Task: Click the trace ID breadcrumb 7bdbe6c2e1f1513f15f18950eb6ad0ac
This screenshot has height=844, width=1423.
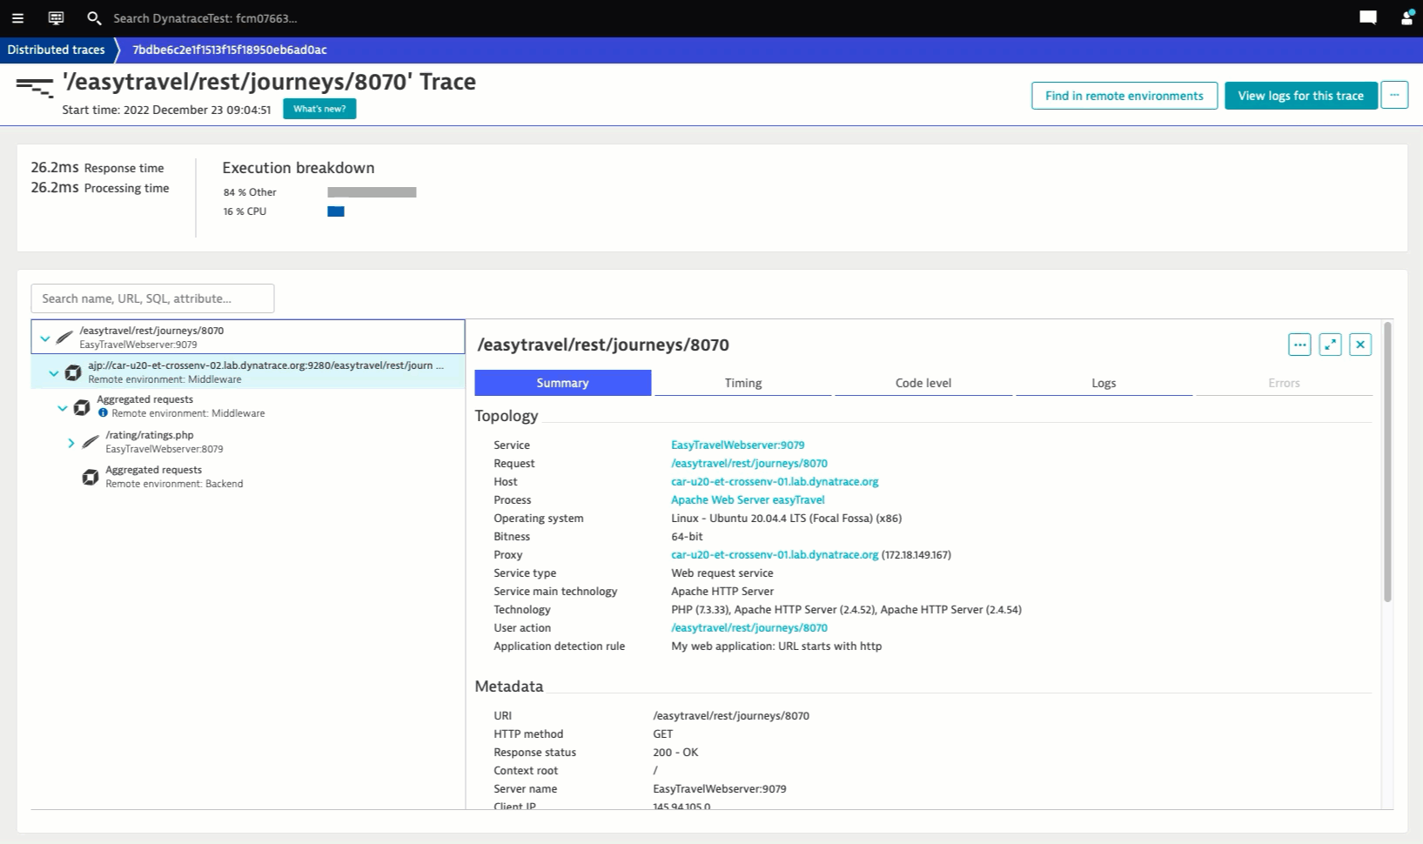Action: click(230, 50)
